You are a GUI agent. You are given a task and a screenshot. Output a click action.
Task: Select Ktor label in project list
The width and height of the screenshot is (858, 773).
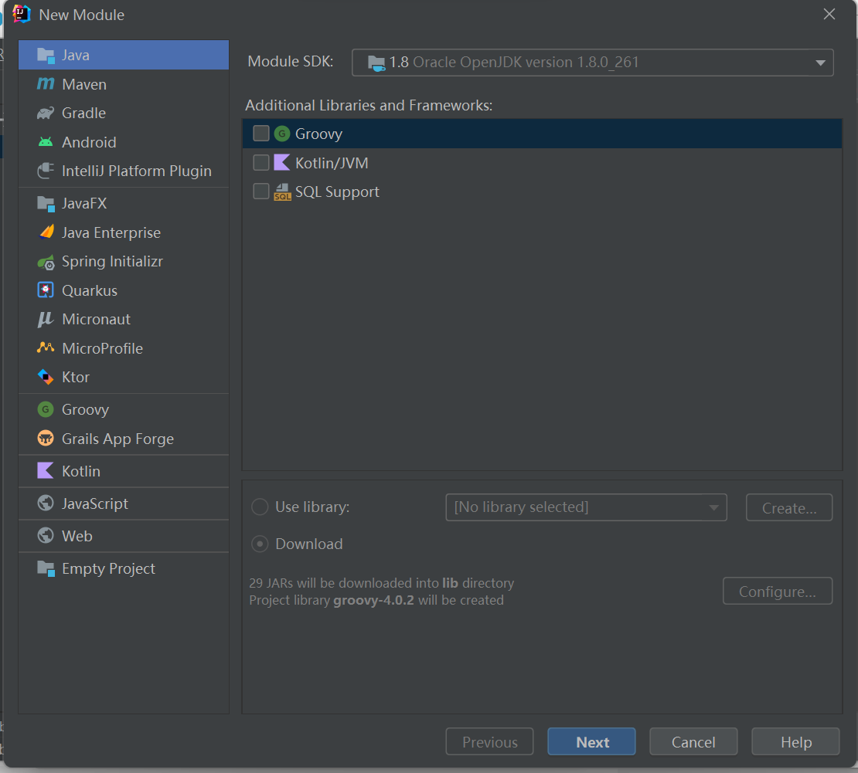point(76,377)
